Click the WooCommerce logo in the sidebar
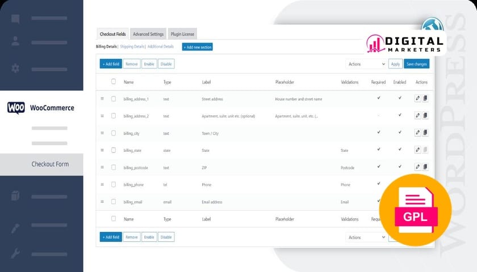Image resolution: width=477 pixels, height=272 pixels. (16, 108)
